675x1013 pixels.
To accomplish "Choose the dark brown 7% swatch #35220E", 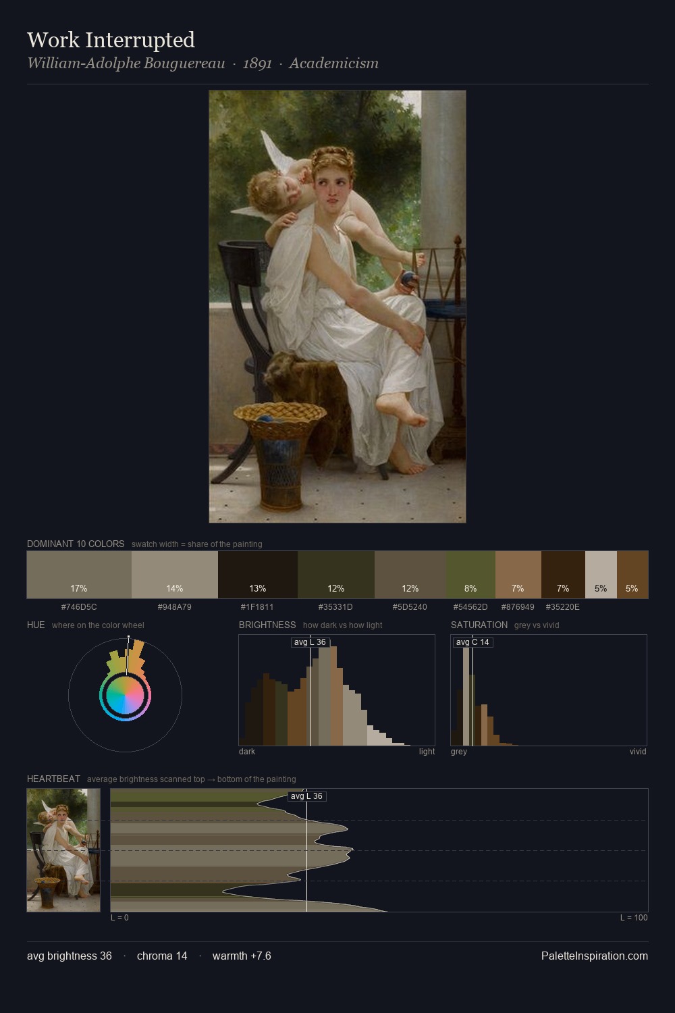I will 563,575.
